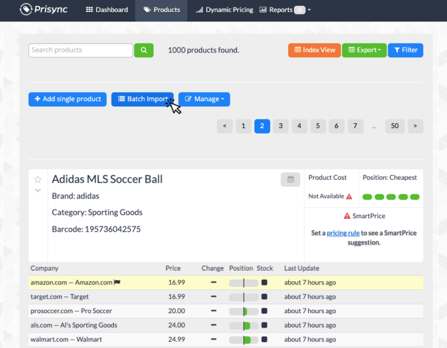The image size is (447, 348).
Task: Click the Reports notification count badge
Action: pyautogui.click(x=300, y=10)
